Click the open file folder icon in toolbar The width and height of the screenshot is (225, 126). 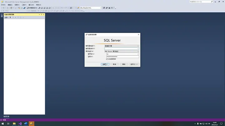point(19,8)
